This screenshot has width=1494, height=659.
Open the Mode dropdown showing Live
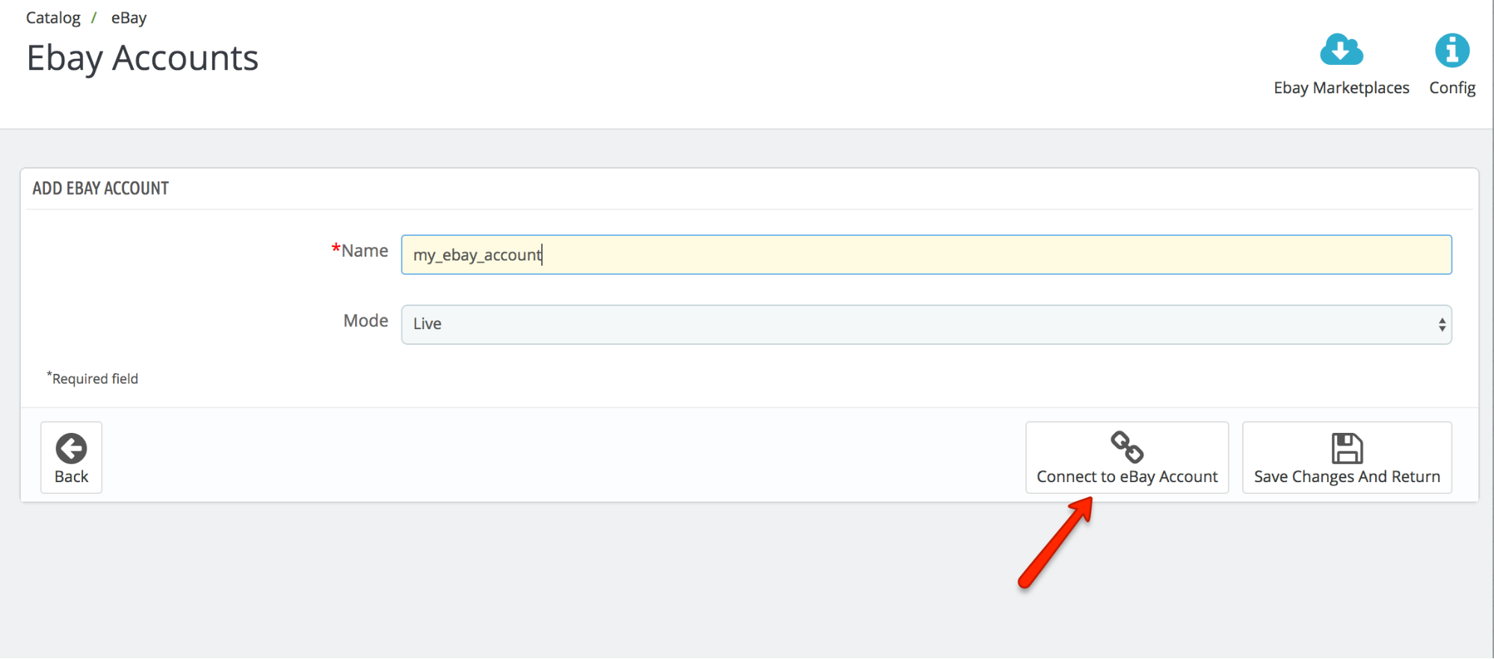tap(926, 325)
